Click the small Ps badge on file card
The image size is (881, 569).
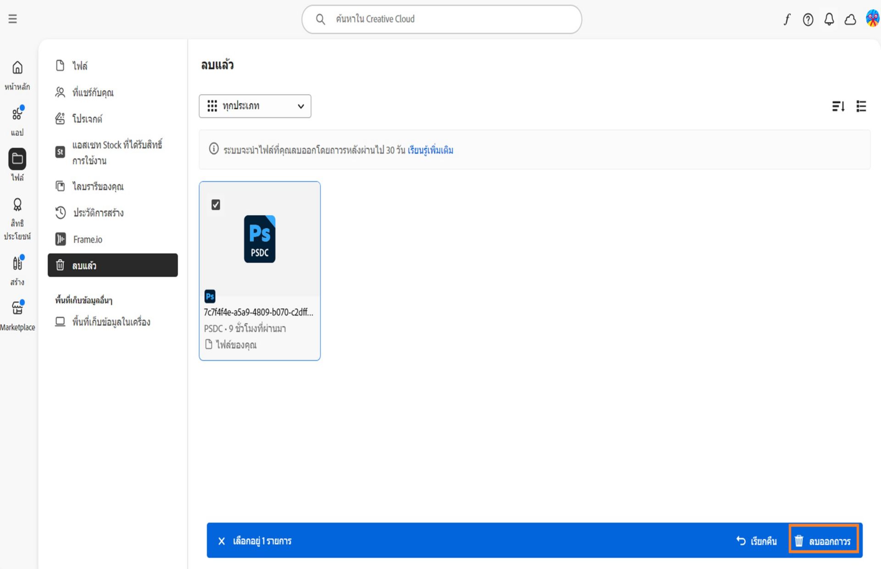pyautogui.click(x=210, y=296)
